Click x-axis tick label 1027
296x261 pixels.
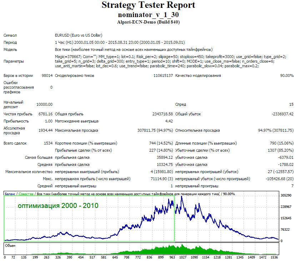click(183, 257)
